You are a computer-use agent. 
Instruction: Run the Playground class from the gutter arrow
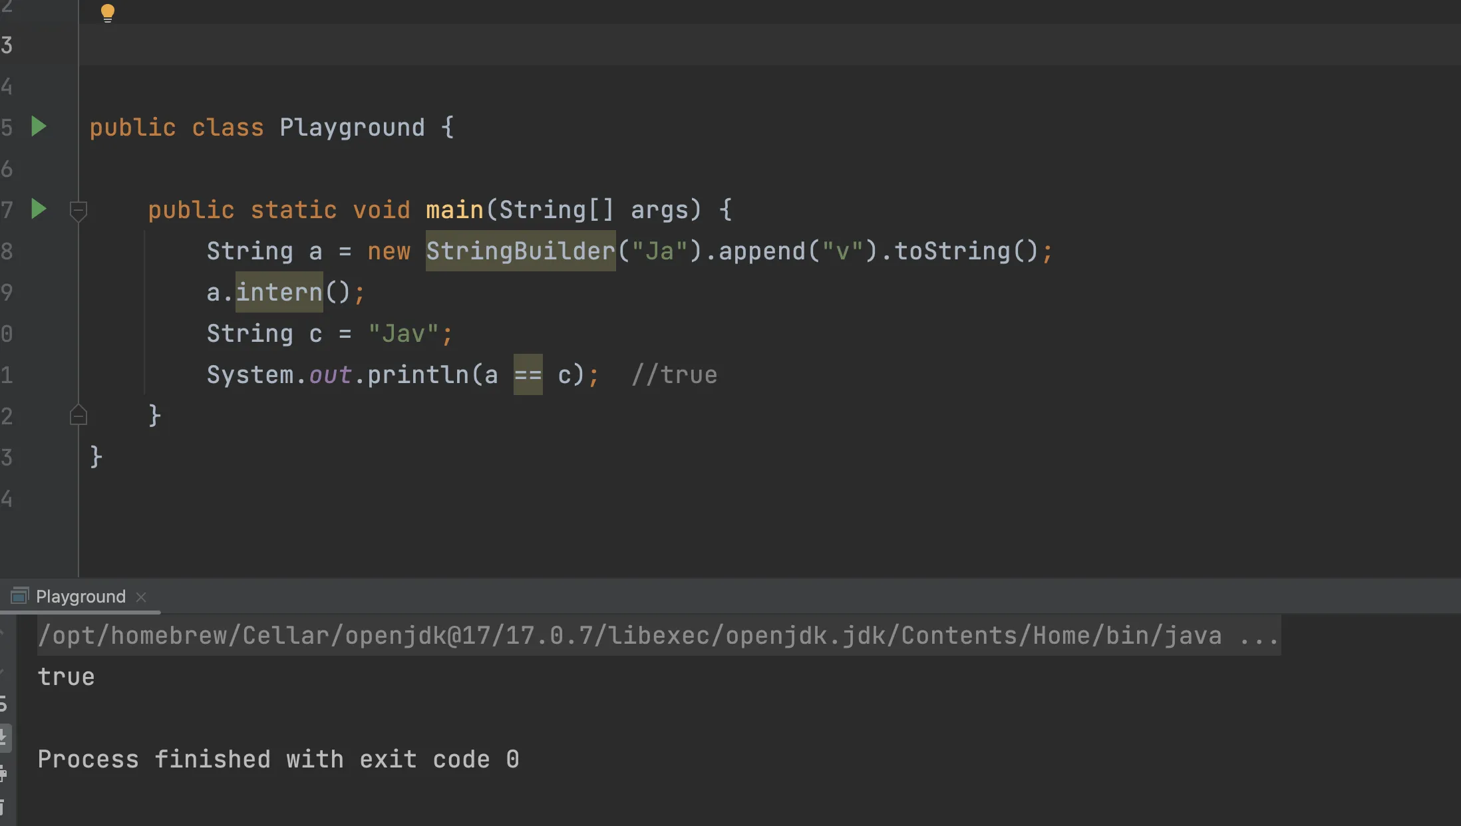(39, 126)
